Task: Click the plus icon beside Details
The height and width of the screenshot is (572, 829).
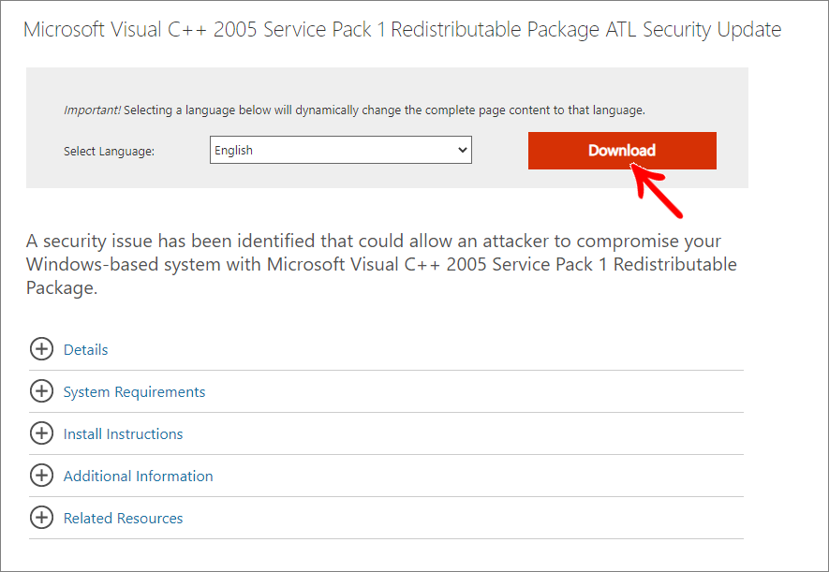Action: [x=41, y=349]
